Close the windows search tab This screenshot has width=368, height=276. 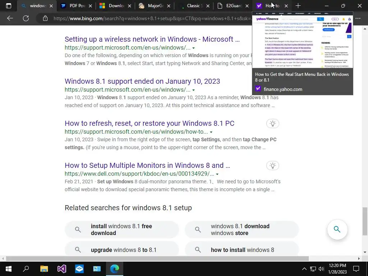tap(51, 6)
